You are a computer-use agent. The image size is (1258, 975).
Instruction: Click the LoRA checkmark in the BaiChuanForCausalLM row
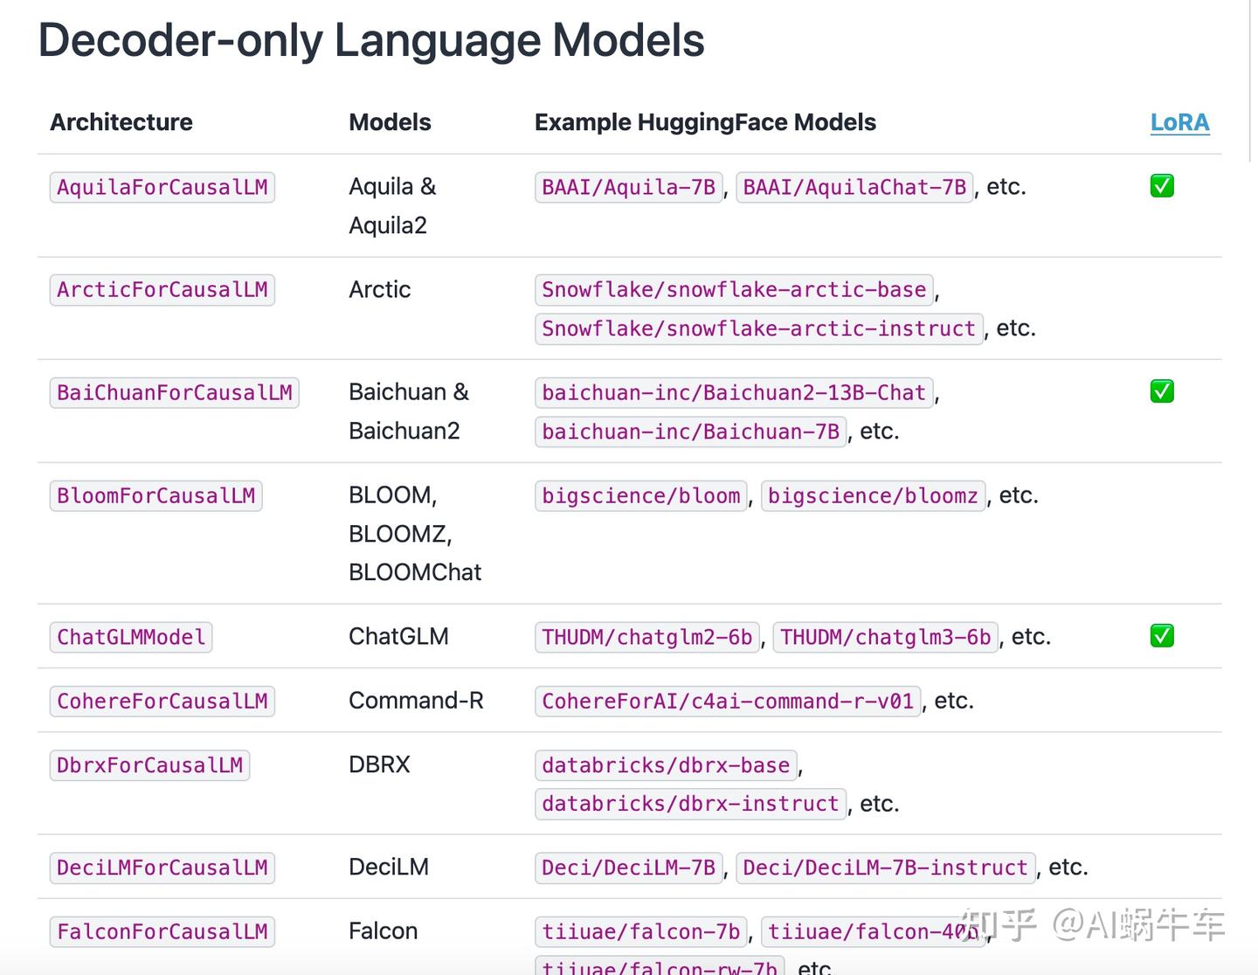[x=1162, y=391]
